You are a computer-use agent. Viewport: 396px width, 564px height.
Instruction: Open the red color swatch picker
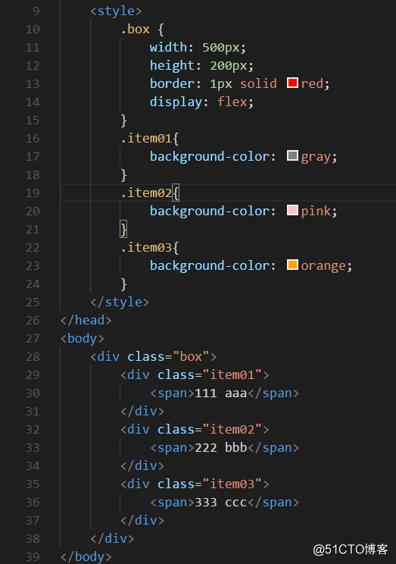coord(292,83)
